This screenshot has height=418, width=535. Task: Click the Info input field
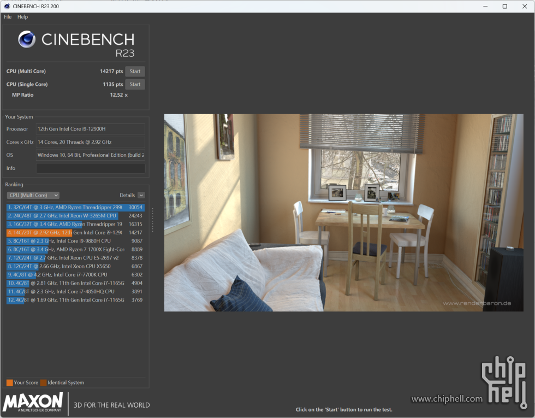click(x=91, y=168)
